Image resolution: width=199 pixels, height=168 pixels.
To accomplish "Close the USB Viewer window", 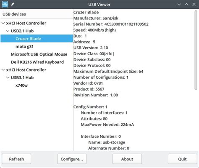I will pyautogui.click(x=194, y=5).
